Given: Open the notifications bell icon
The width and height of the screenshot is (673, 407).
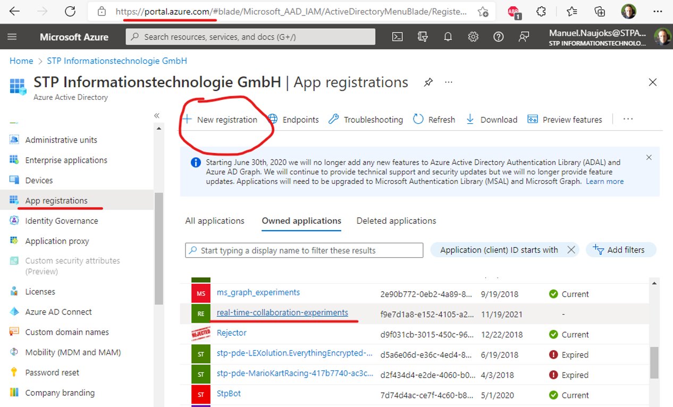Looking at the screenshot, I should [x=448, y=37].
